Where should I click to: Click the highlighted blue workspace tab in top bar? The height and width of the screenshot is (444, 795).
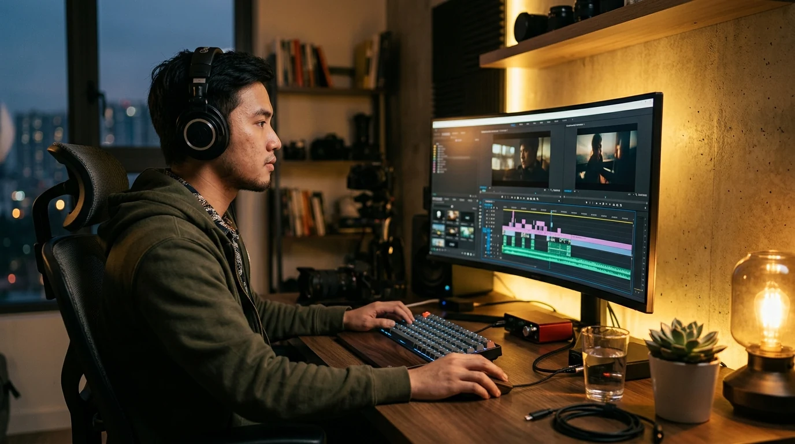click(512, 124)
